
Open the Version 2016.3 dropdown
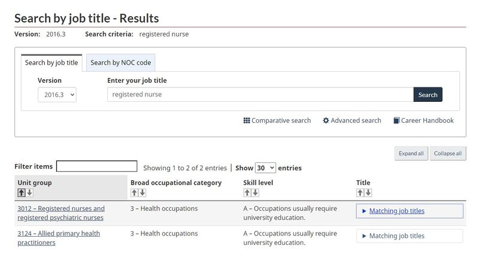click(57, 95)
